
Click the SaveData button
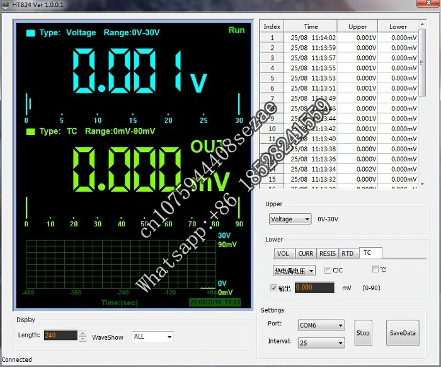click(x=403, y=333)
